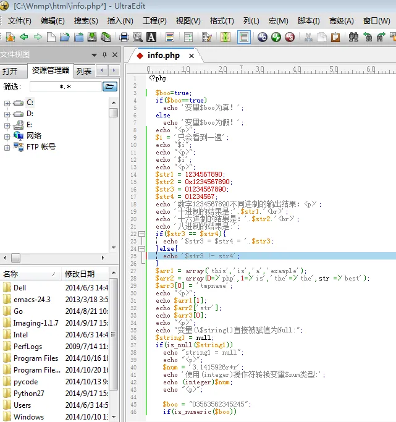Open Find with the binoculars icon
The width and height of the screenshot is (396, 422).
[353, 37]
